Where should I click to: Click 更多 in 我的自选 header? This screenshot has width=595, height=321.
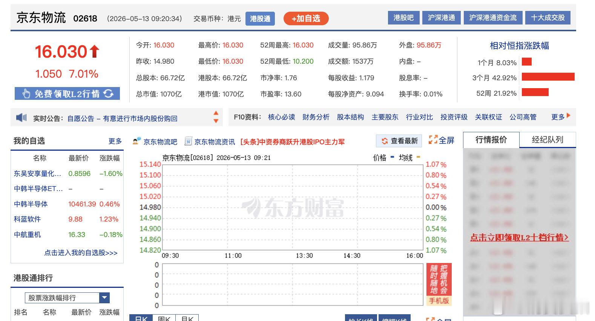[115, 141]
